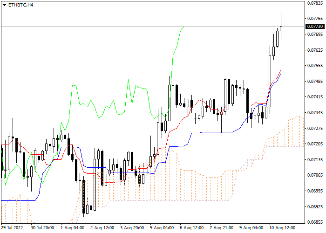326x233 pixels.
Task: Click price level 0.07135 on the scale
Action: point(315,159)
